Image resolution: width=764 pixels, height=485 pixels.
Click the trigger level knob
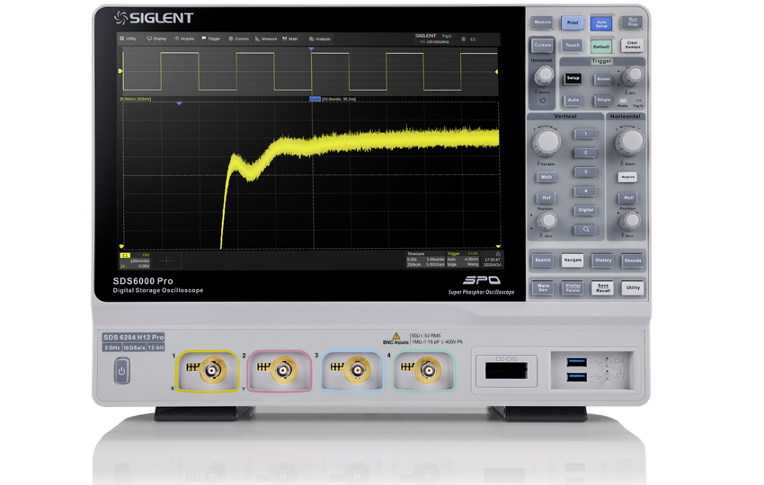tap(633, 75)
